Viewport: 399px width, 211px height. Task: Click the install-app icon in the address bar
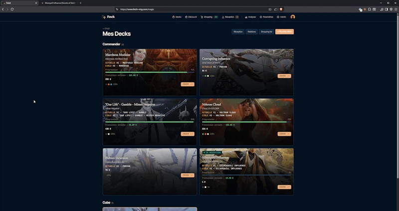coord(270,9)
